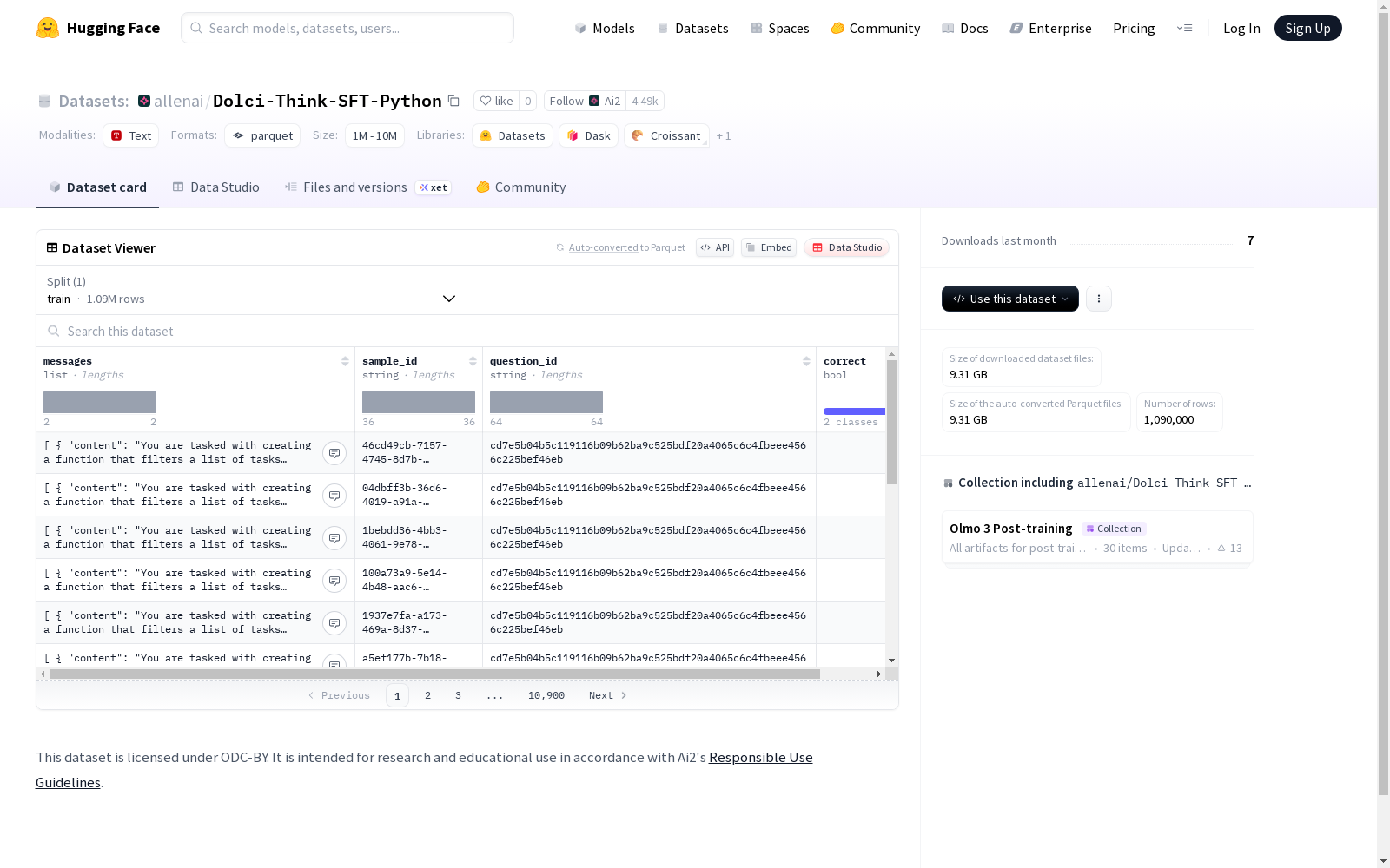1390x868 pixels.
Task: Open Community in the top navigation
Action: [876, 28]
